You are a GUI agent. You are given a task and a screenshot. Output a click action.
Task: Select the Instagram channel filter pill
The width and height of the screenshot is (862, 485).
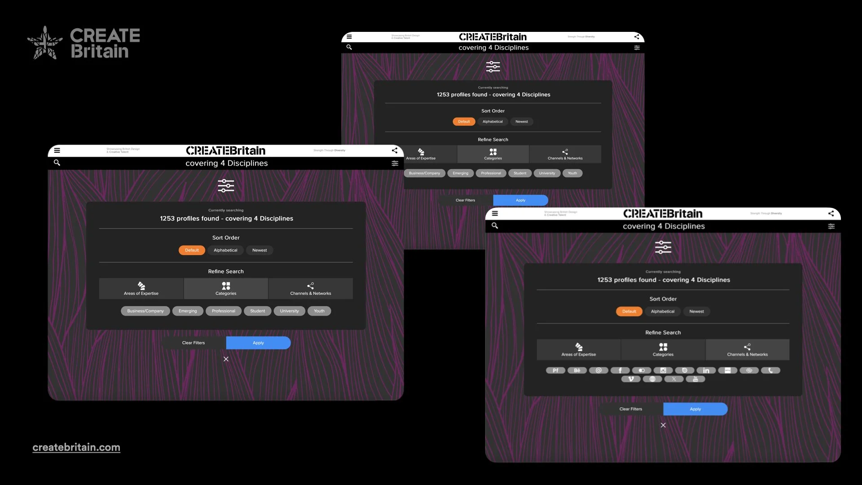(663, 370)
